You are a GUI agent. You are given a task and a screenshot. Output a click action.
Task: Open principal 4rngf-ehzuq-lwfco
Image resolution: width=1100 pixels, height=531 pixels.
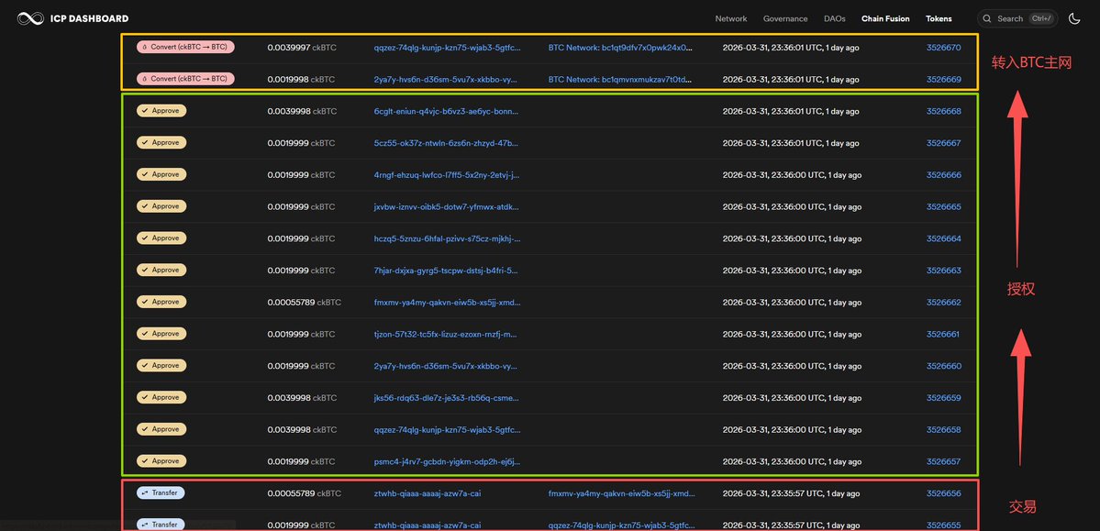pos(447,174)
